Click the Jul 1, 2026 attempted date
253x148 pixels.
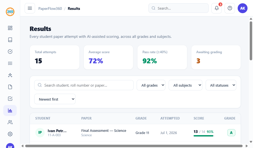(x=169, y=133)
